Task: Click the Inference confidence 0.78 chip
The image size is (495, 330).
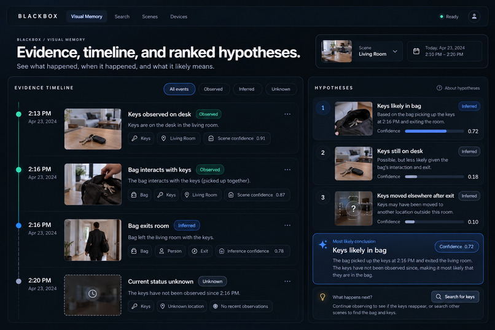Action: coord(252,251)
